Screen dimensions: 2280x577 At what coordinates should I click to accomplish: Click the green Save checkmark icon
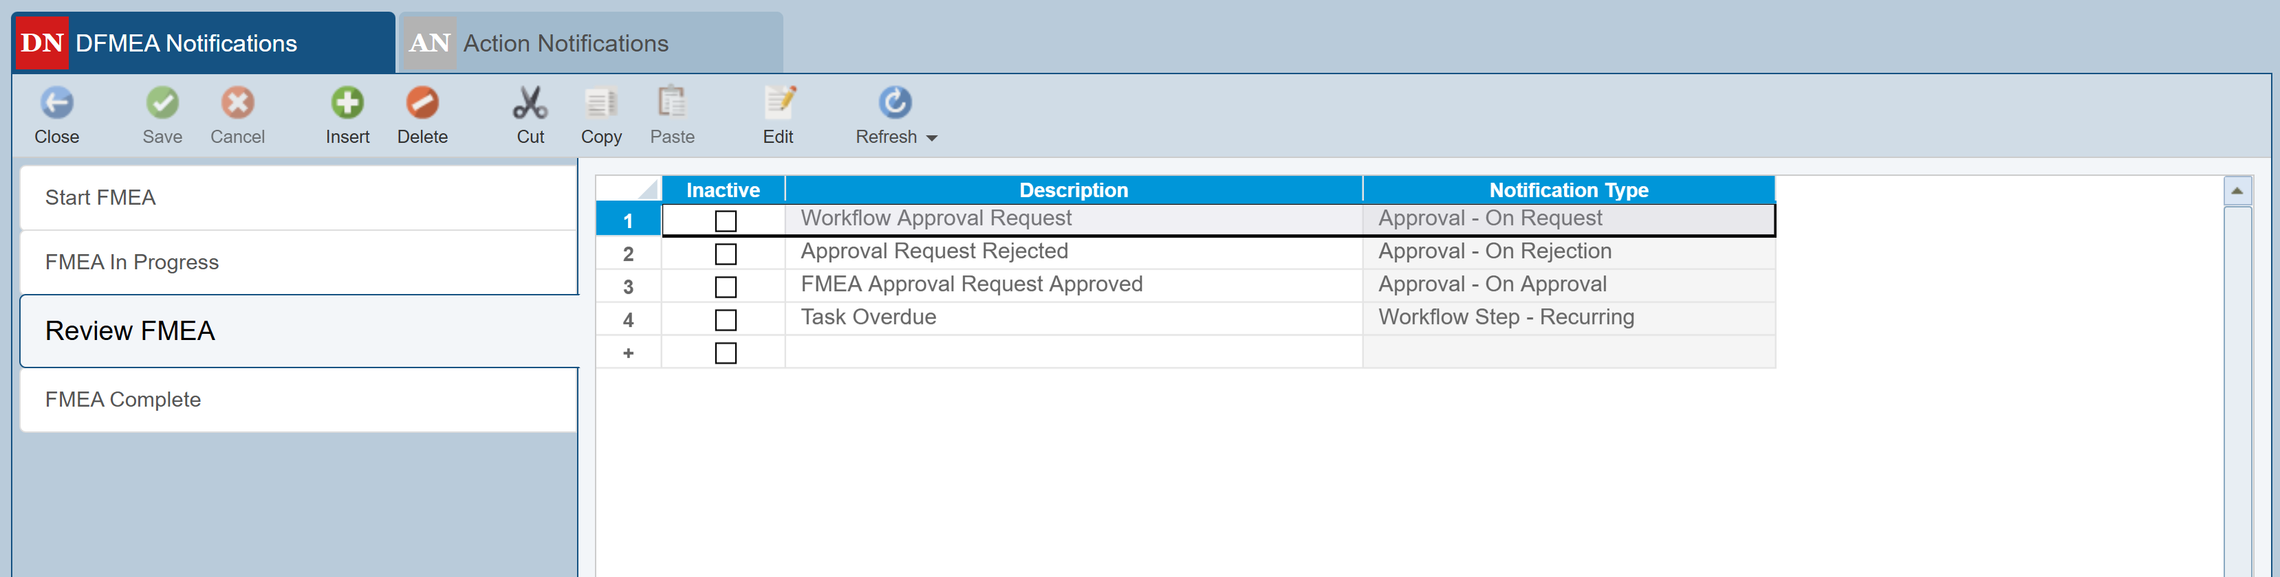162,104
